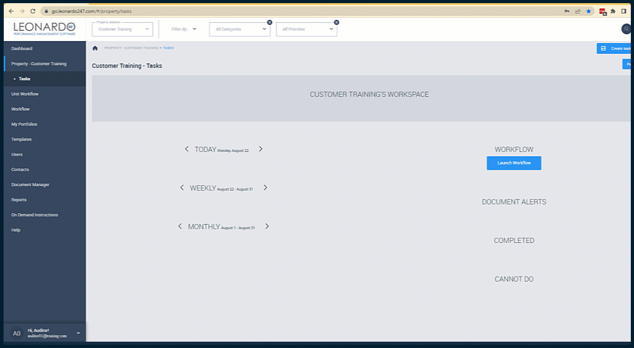Click the Property - Customer Training breadcrumb
The height and width of the screenshot is (348, 634).
coord(131,48)
